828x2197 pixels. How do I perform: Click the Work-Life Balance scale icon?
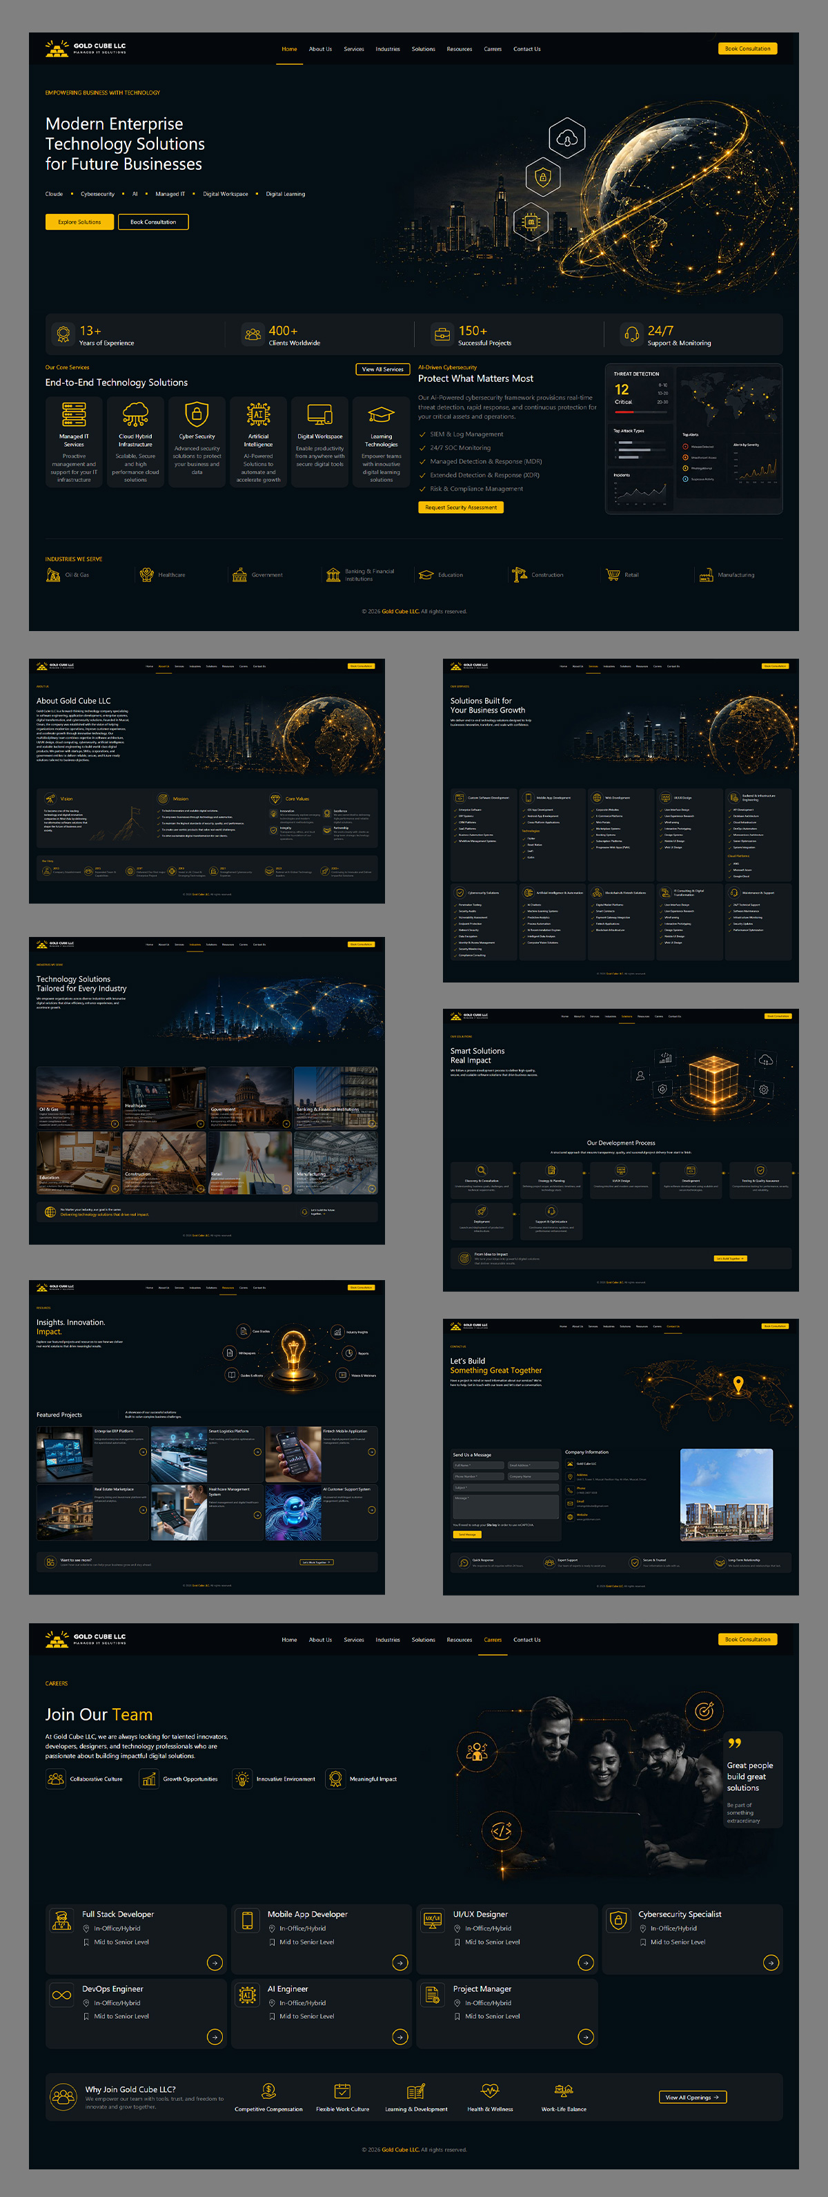(564, 2091)
